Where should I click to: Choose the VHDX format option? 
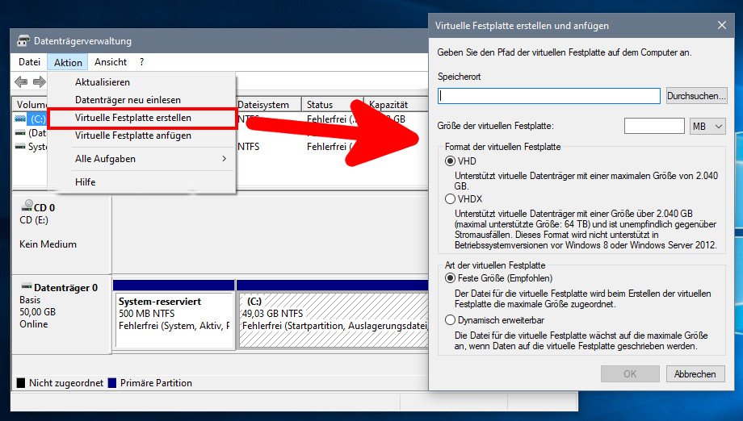pyautogui.click(x=451, y=198)
